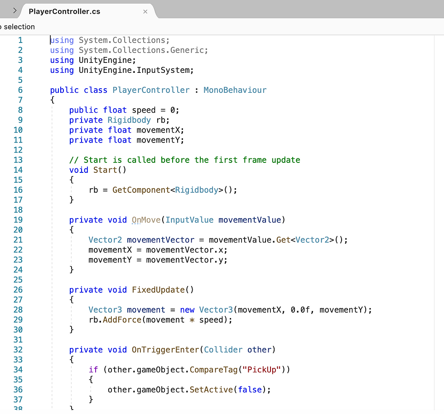Click '0.0f' value on line 28
The width and height of the screenshot is (444, 414).
click(x=300, y=310)
